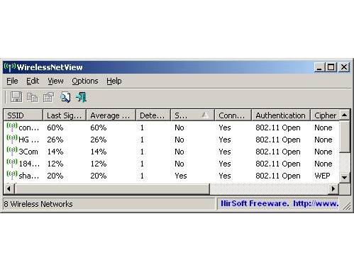Viewport: 354px width, 272px height.
Task: Click the horizontal scrollbar thumb
Action: click(x=112, y=188)
